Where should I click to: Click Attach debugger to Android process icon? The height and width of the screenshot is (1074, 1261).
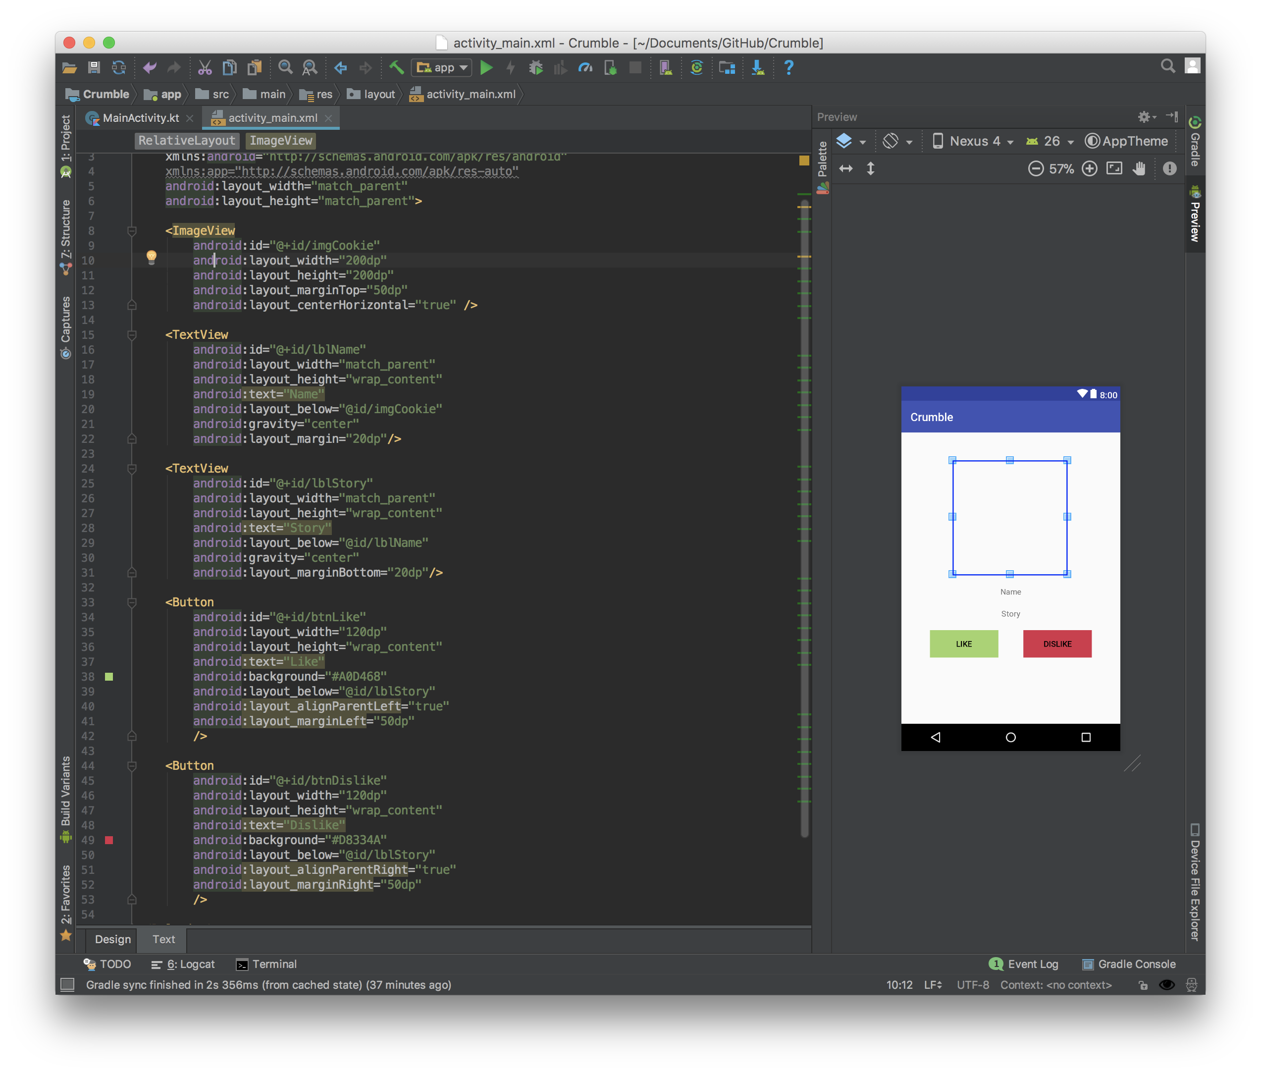point(610,67)
